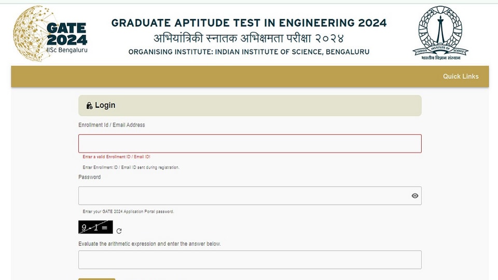Click the gold button below captcha field
The height and width of the screenshot is (280, 498).
(97, 279)
